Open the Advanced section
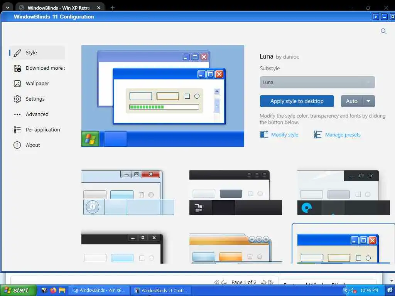 (37, 114)
